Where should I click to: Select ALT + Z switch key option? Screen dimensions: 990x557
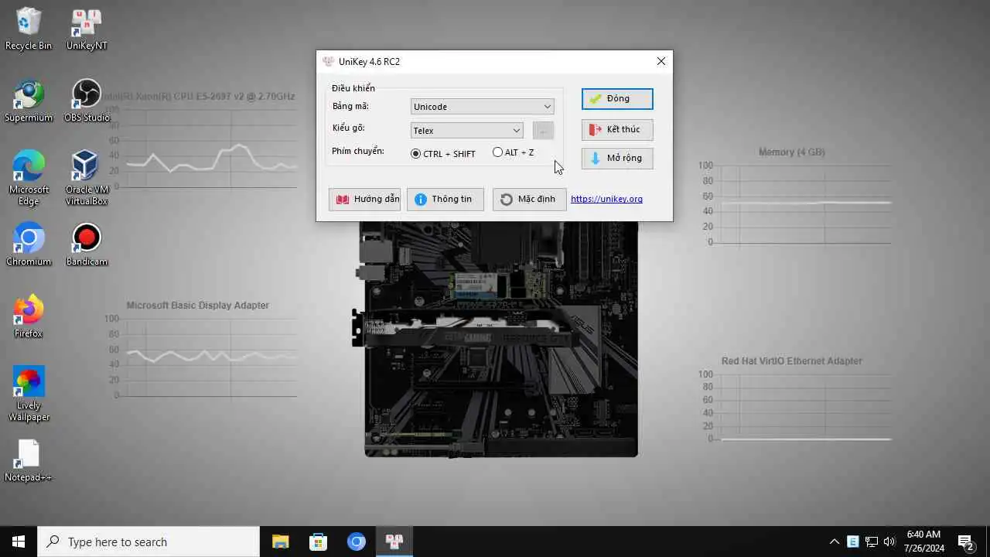(x=514, y=152)
